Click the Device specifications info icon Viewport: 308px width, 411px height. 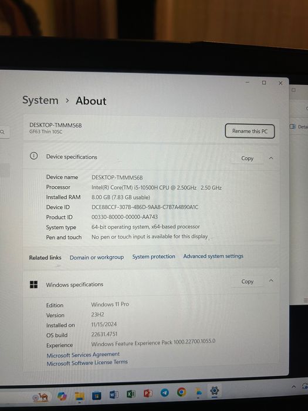tap(33, 156)
